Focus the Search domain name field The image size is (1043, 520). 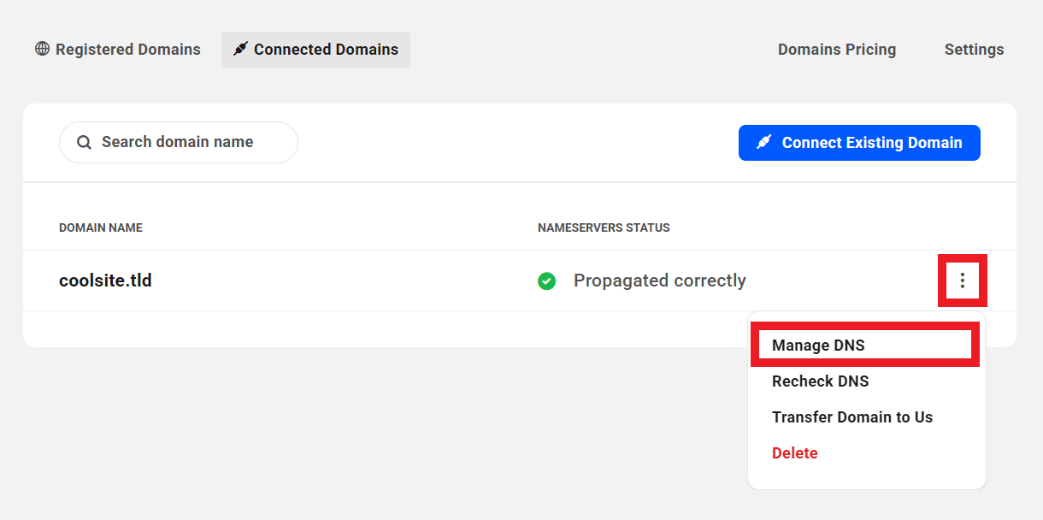pyautogui.click(x=188, y=142)
